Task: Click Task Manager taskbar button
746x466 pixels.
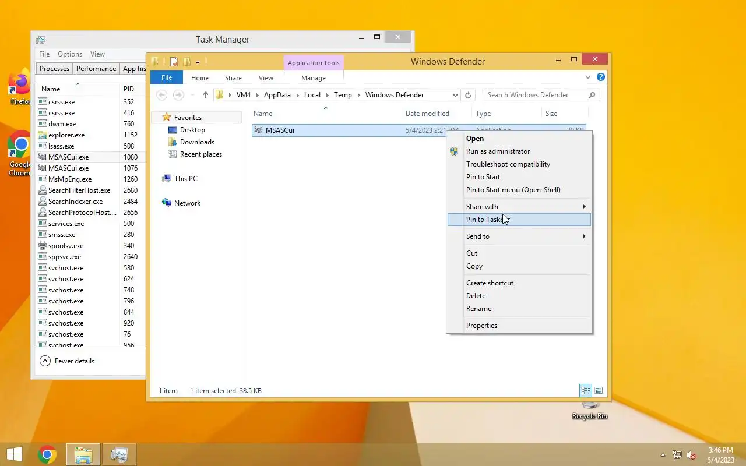Action: (119, 454)
